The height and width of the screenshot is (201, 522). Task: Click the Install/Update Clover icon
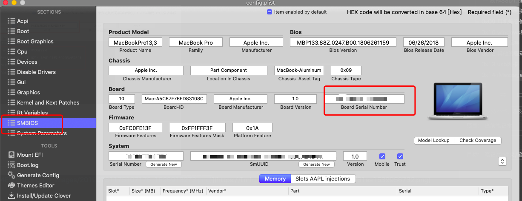point(11,195)
